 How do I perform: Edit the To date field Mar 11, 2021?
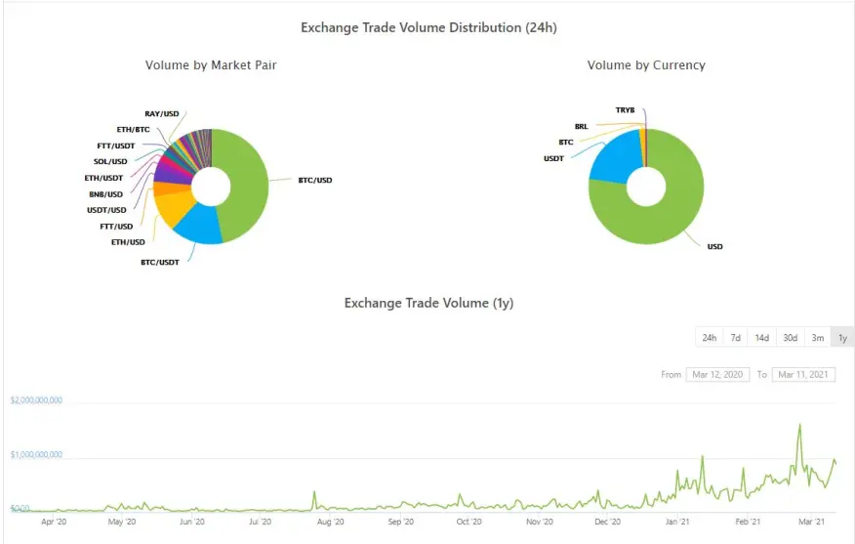[x=803, y=374]
